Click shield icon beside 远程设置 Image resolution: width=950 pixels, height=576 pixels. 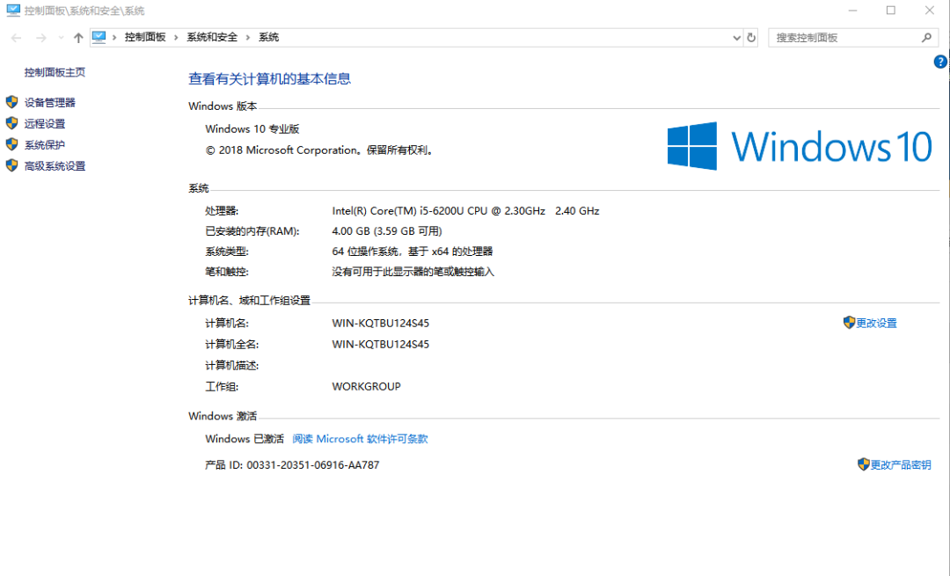[x=11, y=123]
